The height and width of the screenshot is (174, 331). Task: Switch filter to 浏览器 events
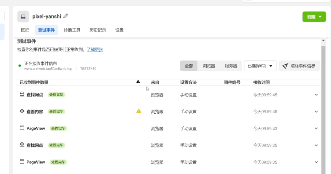click(x=209, y=66)
